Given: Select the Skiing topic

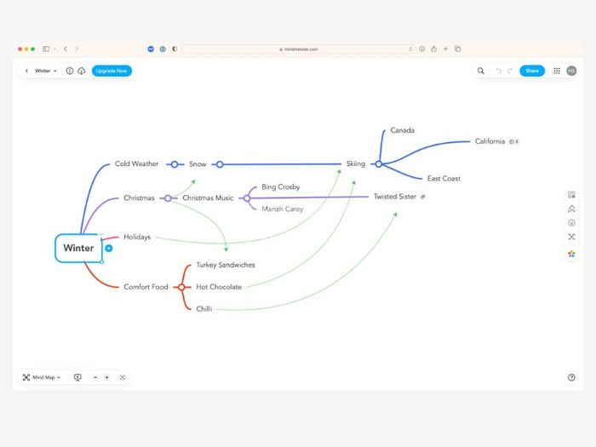Looking at the screenshot, I should pos(356,163).
